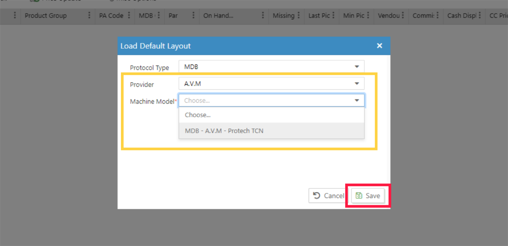Open On Hand column menu icon
The height and width of the screenshot is (246, 508).
[x=263, y=15]
